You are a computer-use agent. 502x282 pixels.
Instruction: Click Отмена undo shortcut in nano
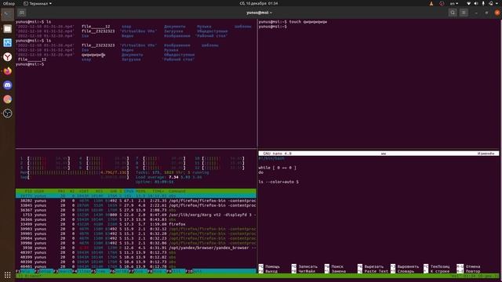tap(468, 266)
